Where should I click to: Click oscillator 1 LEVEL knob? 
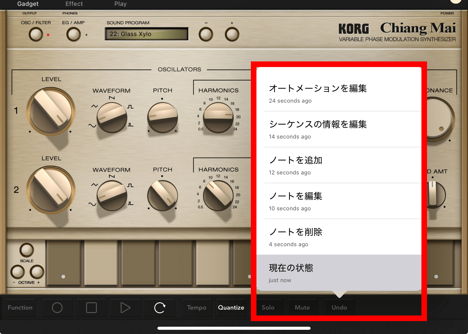[x=51, y=111]
